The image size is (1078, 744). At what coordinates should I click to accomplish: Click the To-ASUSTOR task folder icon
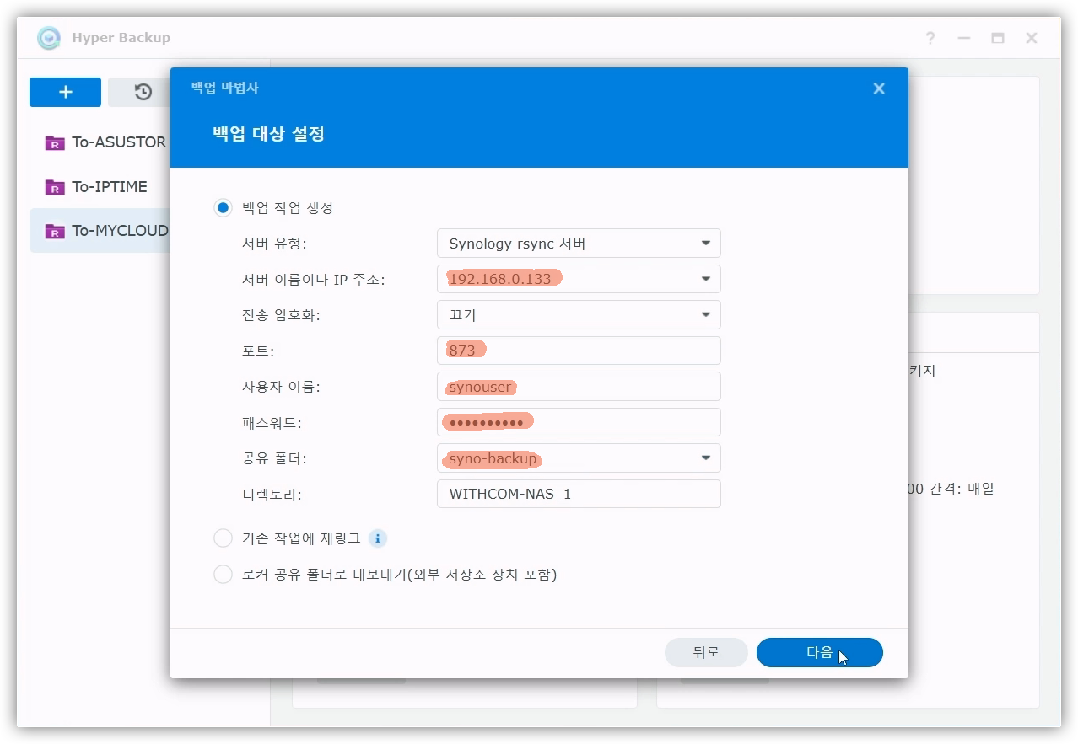pyautogui.click(x=55, y=142)
